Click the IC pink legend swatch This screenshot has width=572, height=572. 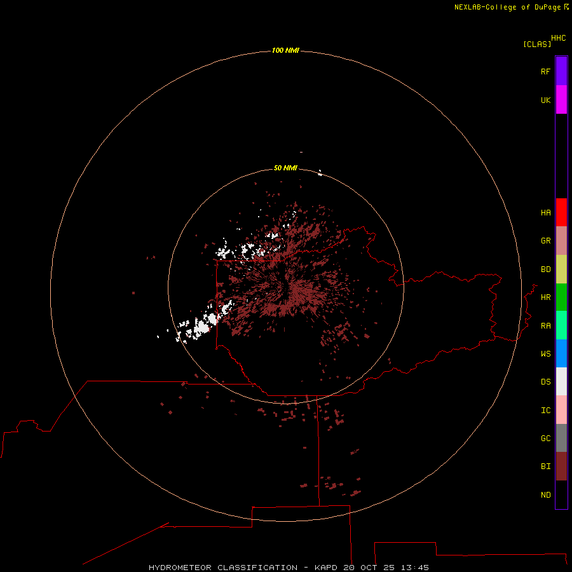pyautogui.click(x=561, y=410)
